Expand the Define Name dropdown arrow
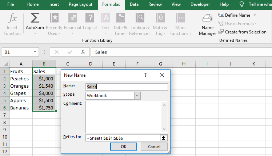272x156 pixels. (x=255, y=15)
